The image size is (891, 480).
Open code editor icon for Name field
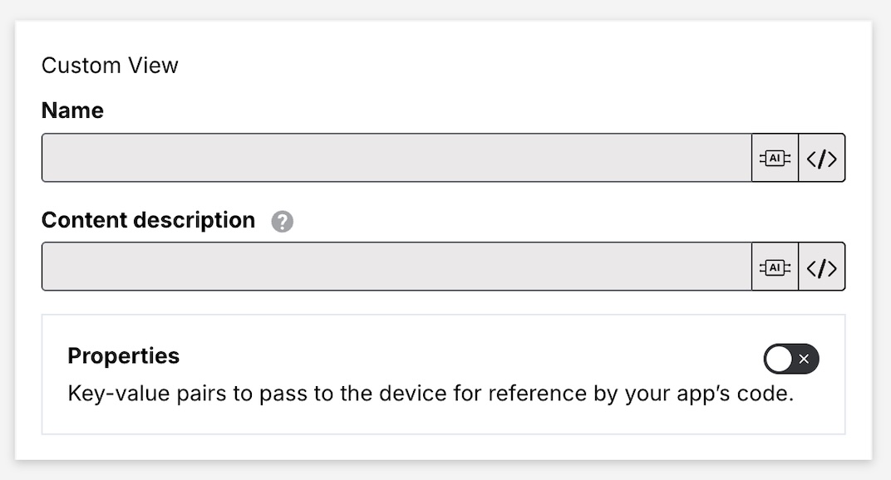(821, 158)
